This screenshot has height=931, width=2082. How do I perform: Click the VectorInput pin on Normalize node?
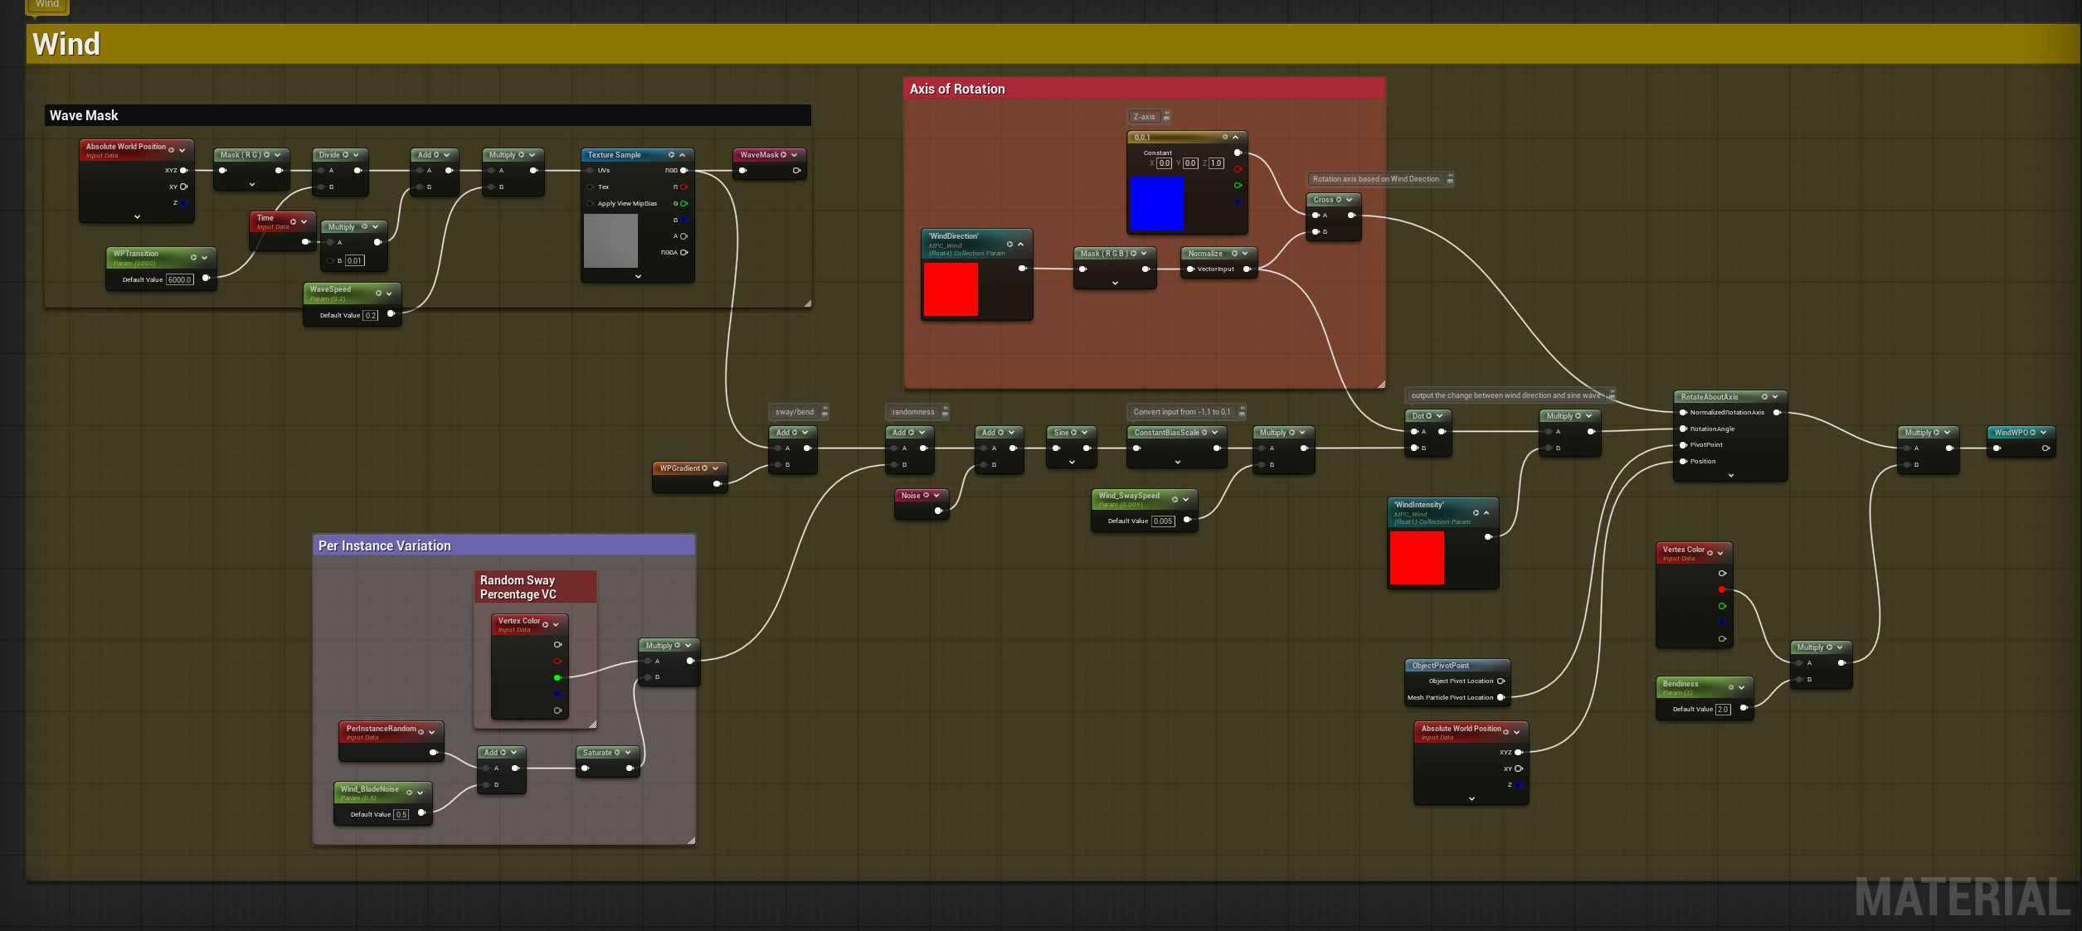click(1191, 269)
